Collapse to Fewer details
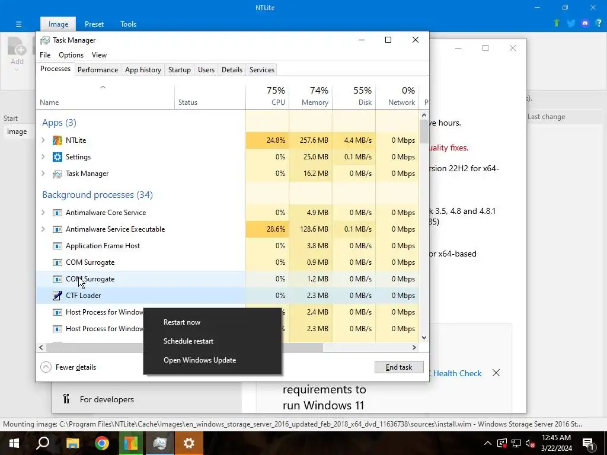607x455 pixels. (68, 367)
